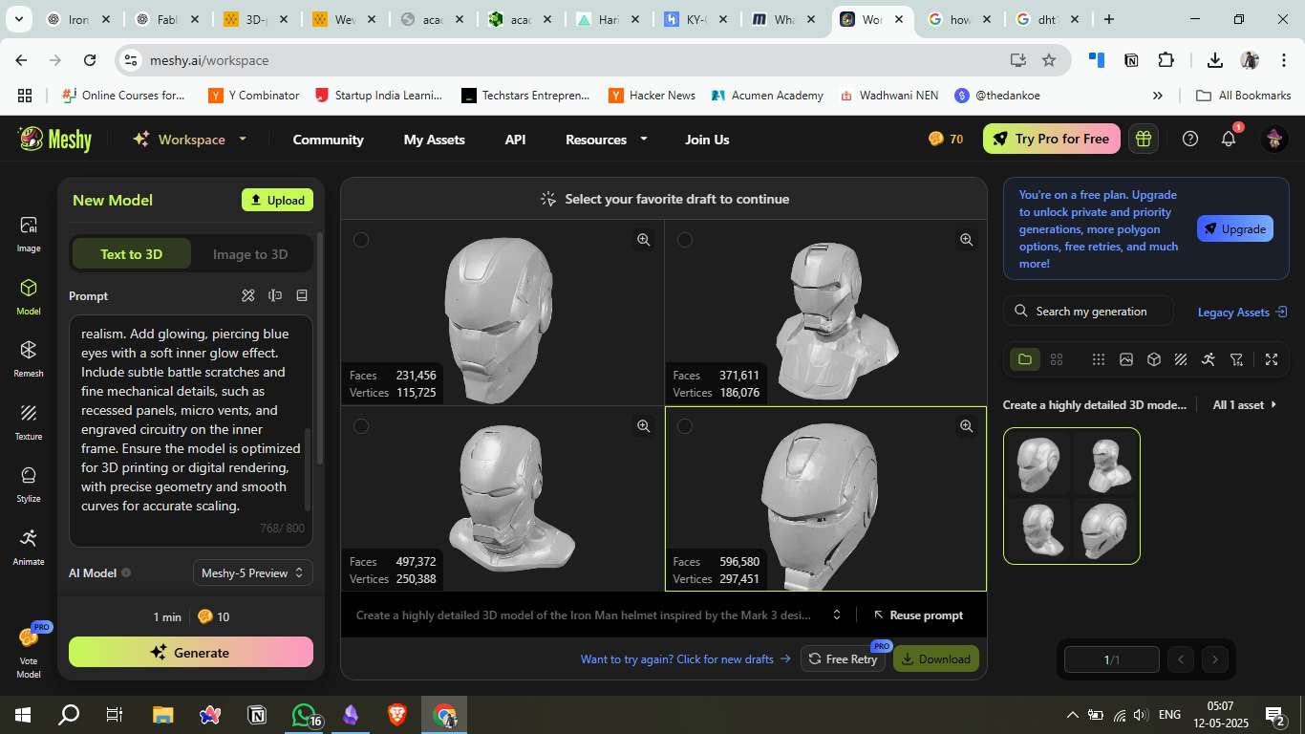Open the Remesh tool in sidebar
Viewport: 1305px width, 734px height.
pos(29,359)
